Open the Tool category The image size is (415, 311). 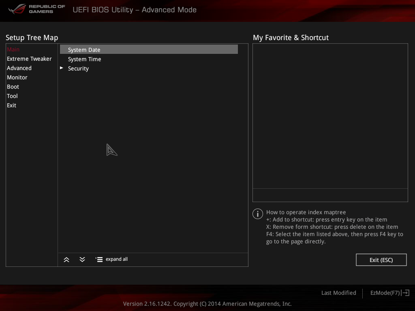point(12,96)
